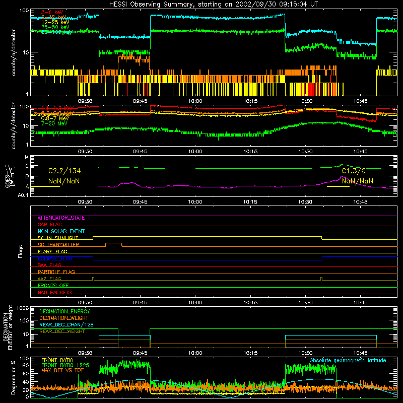Click the Degrees or % axis title
Viewport: 403px width, 403px height.
13,378
